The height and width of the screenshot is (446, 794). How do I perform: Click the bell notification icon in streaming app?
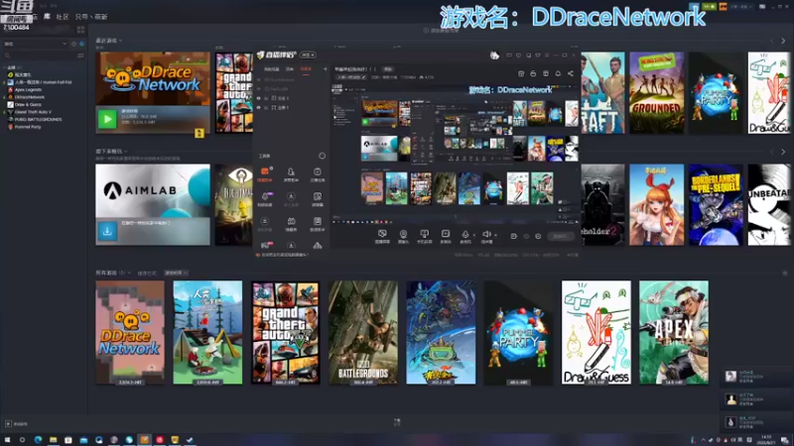tap(558, 73)
